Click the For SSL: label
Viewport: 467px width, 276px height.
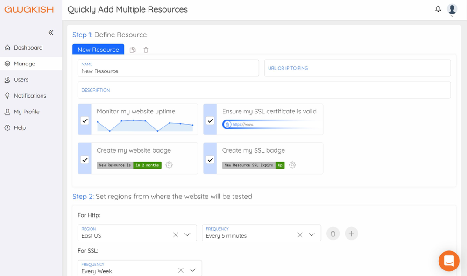click(x=88, y=251)
